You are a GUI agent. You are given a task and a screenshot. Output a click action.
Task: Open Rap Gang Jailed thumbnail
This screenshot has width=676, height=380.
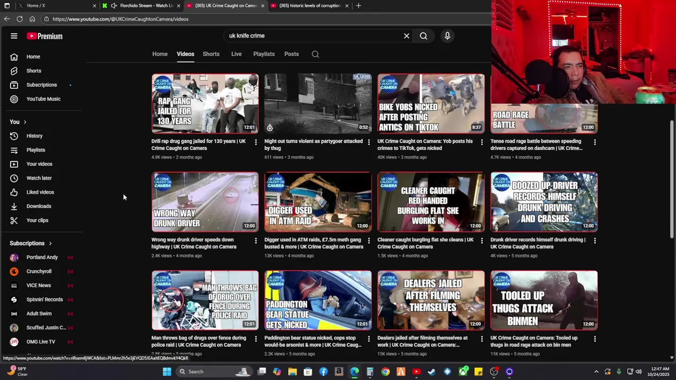pos(205,103)
